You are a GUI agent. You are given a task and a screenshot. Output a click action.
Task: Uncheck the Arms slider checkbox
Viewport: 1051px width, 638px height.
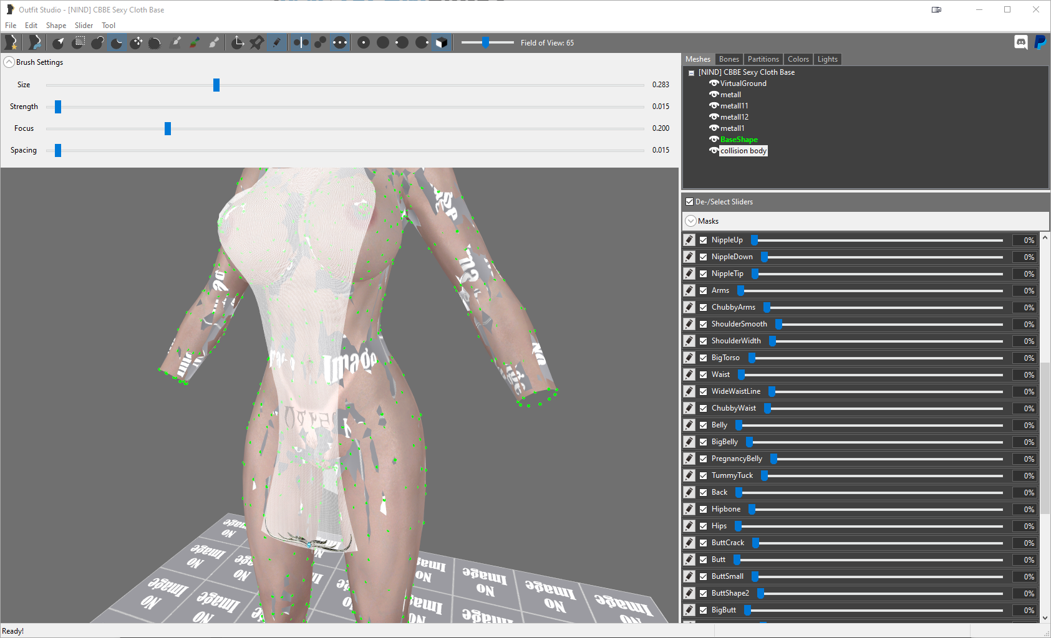point(704,290)
